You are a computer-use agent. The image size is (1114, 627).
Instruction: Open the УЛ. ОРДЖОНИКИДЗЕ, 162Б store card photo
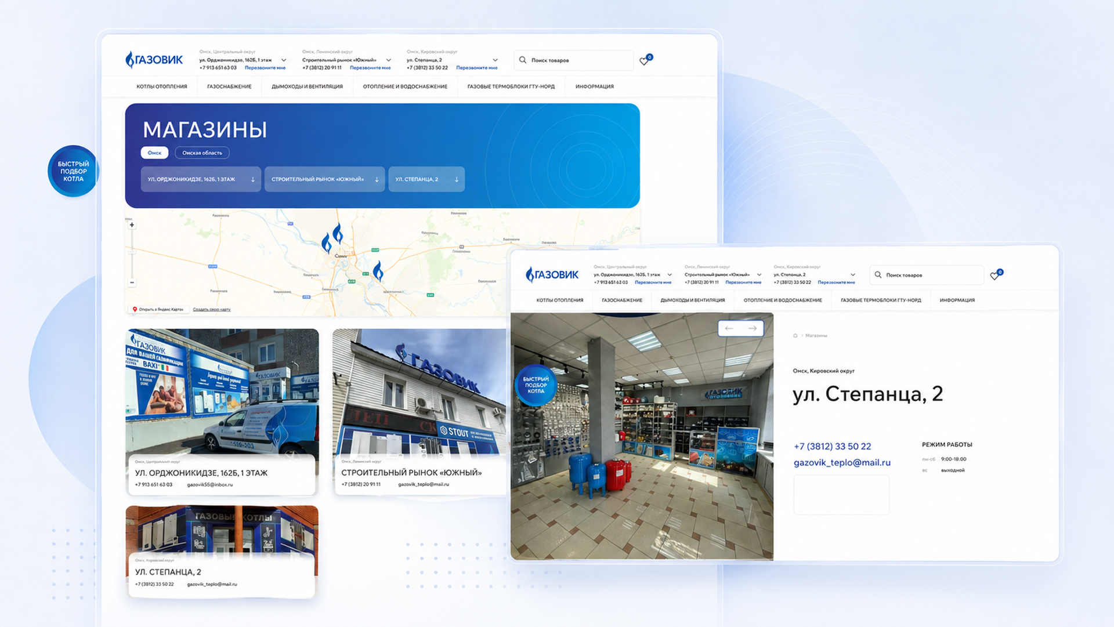click(222, 392)
